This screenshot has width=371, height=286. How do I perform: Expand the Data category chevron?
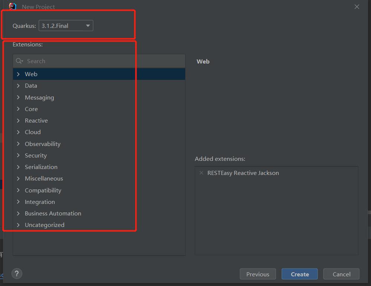pos(18,86)
